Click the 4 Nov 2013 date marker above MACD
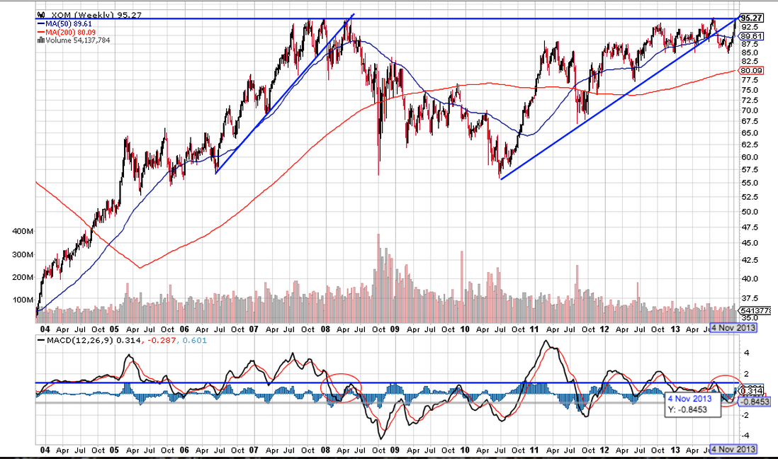778x459 pixels. point(733,327)
